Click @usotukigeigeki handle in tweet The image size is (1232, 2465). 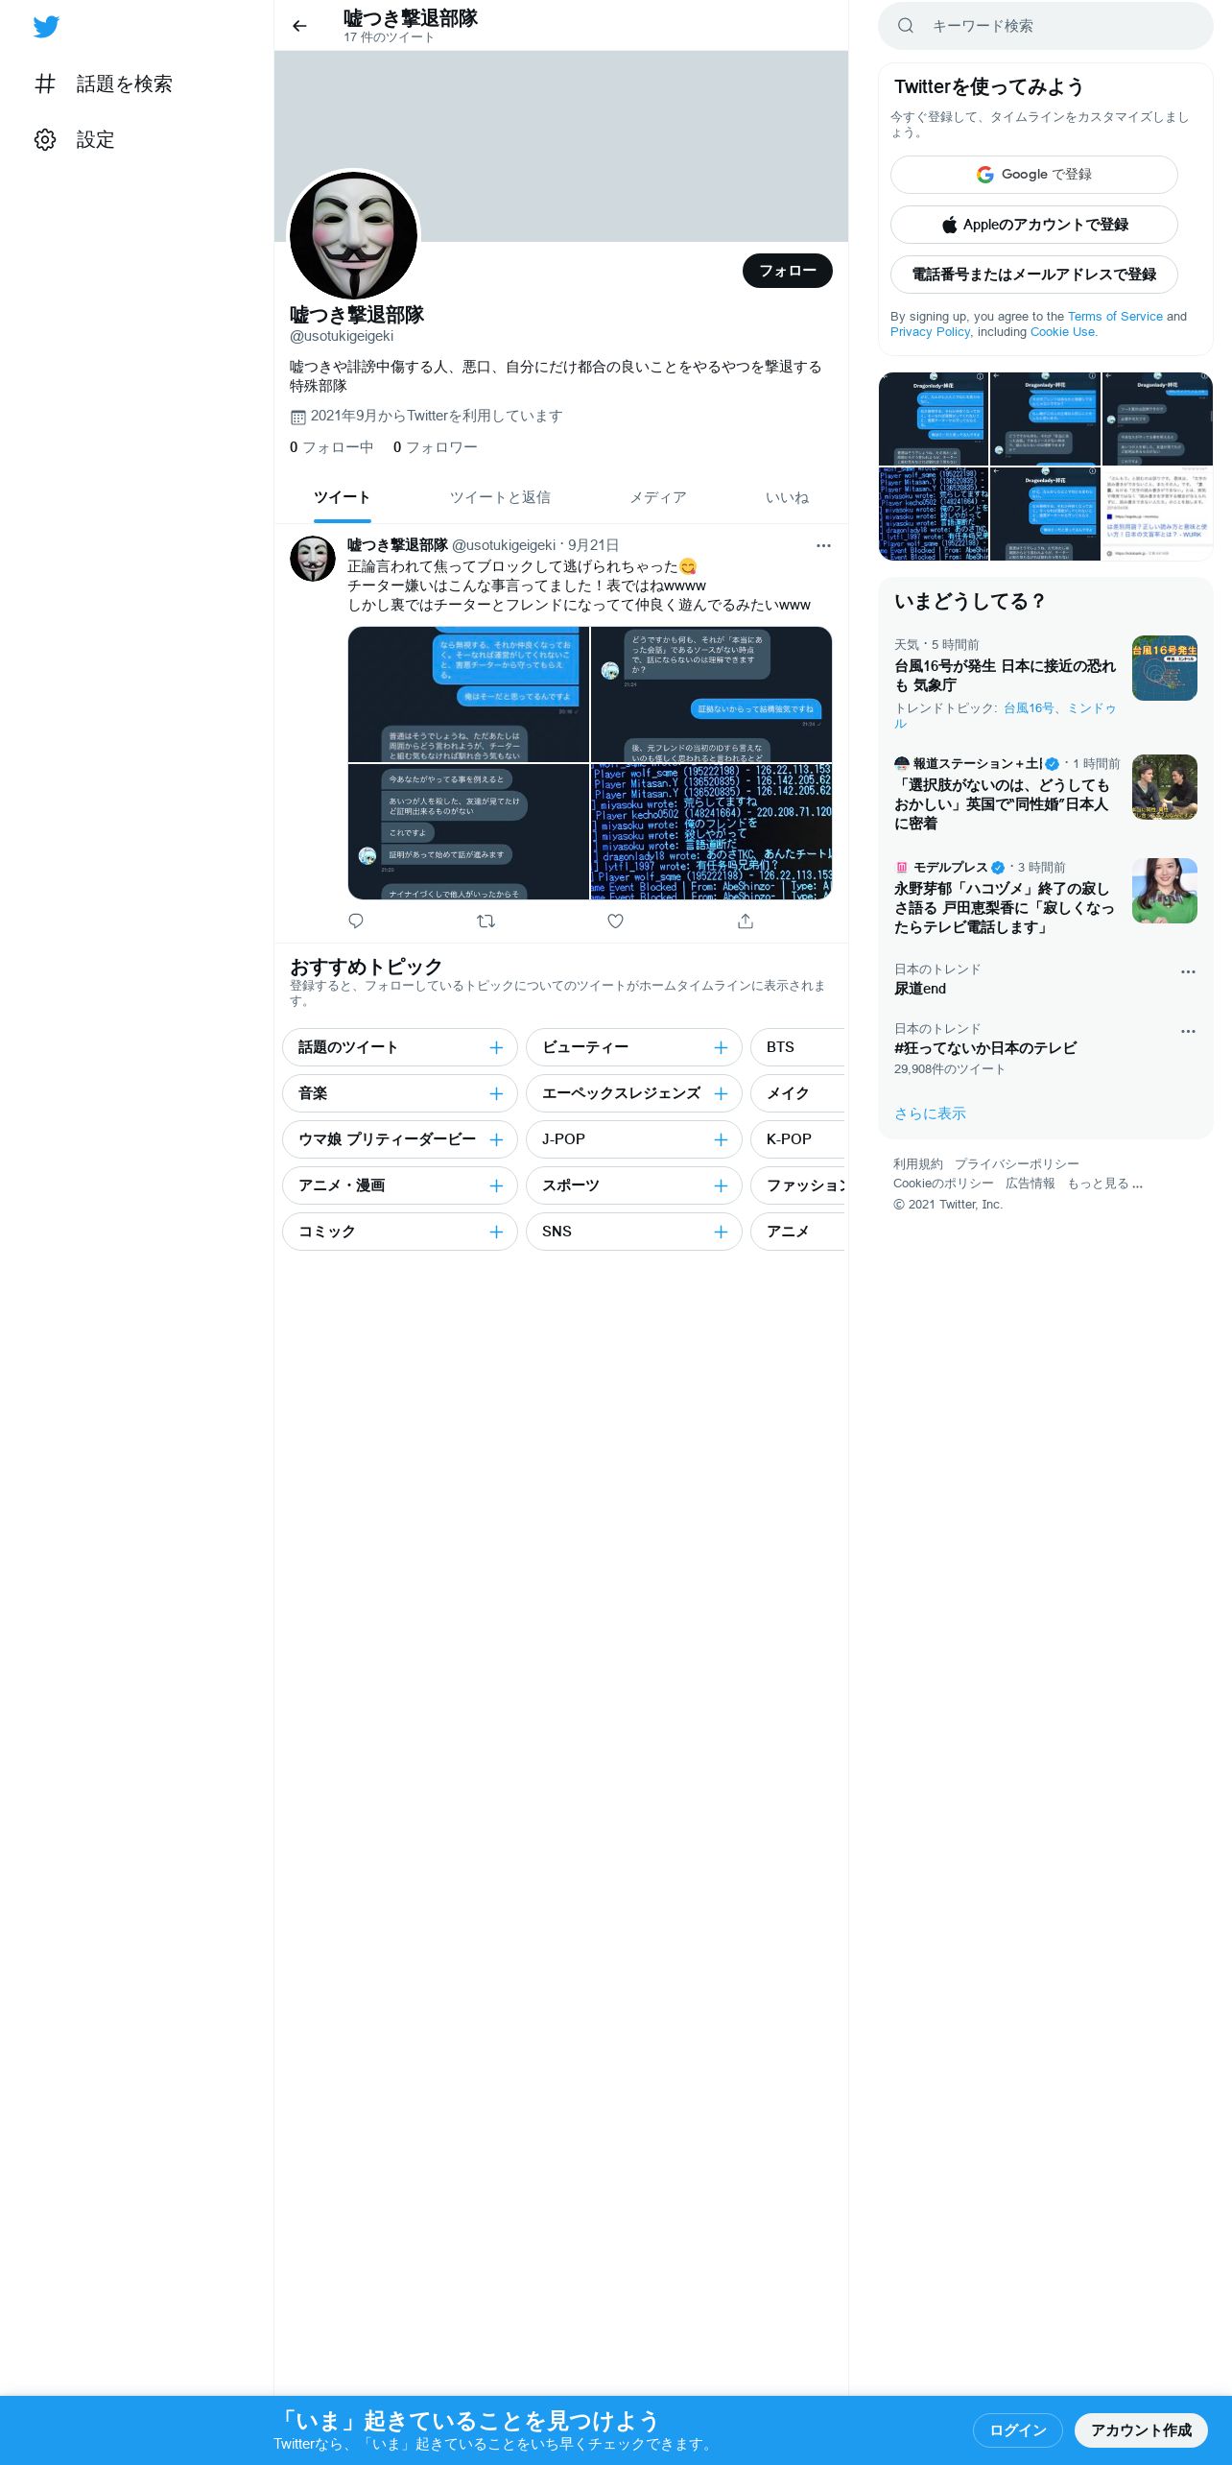point(503,545)
